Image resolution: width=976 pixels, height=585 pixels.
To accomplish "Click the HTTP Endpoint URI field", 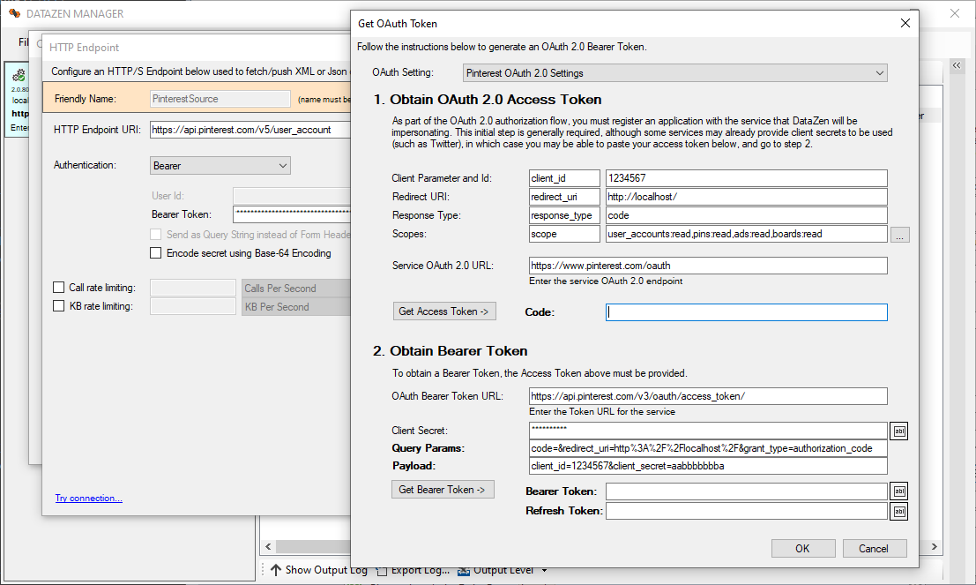I will (250, 130).
